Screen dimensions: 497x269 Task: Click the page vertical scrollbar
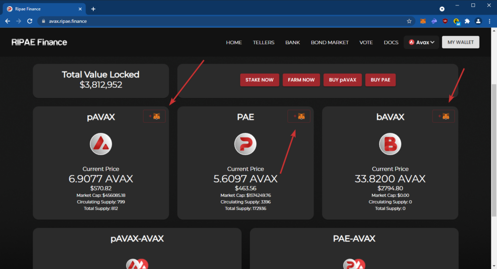(x=494, y=150)
